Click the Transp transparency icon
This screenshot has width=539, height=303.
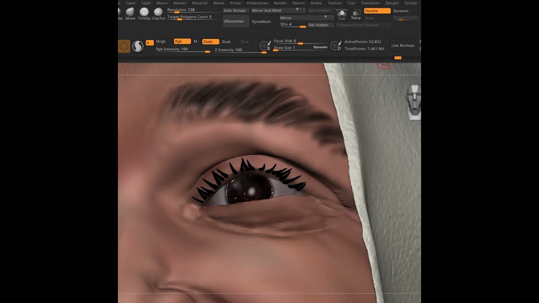tap(356, 14)
